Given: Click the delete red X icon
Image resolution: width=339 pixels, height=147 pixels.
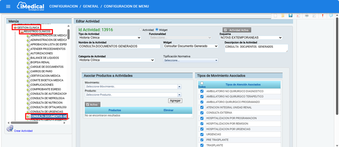Looking at the screenshot, I should [x=298, y=16].
